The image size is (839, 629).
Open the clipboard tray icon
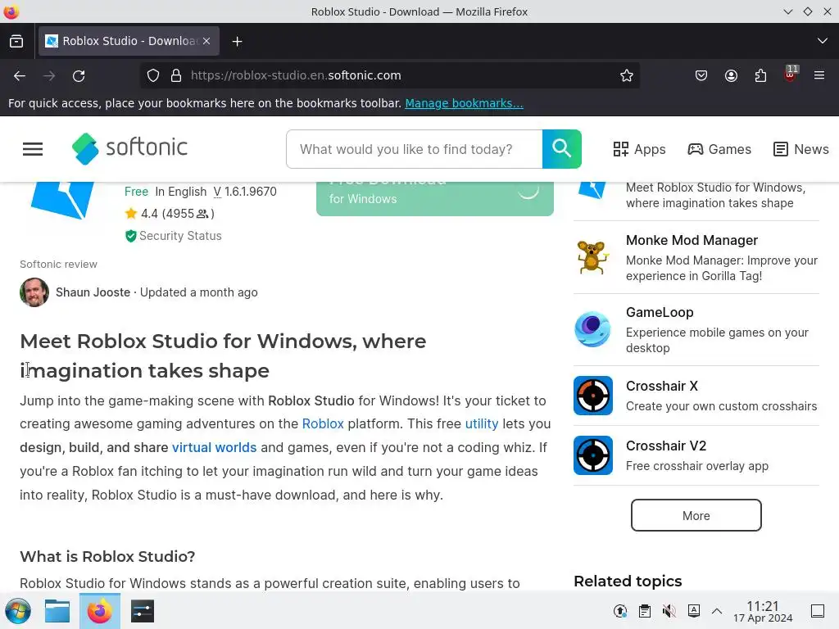click(x=645, y=611)
